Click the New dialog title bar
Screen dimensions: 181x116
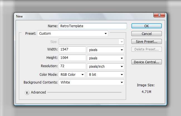coord(84,16)
